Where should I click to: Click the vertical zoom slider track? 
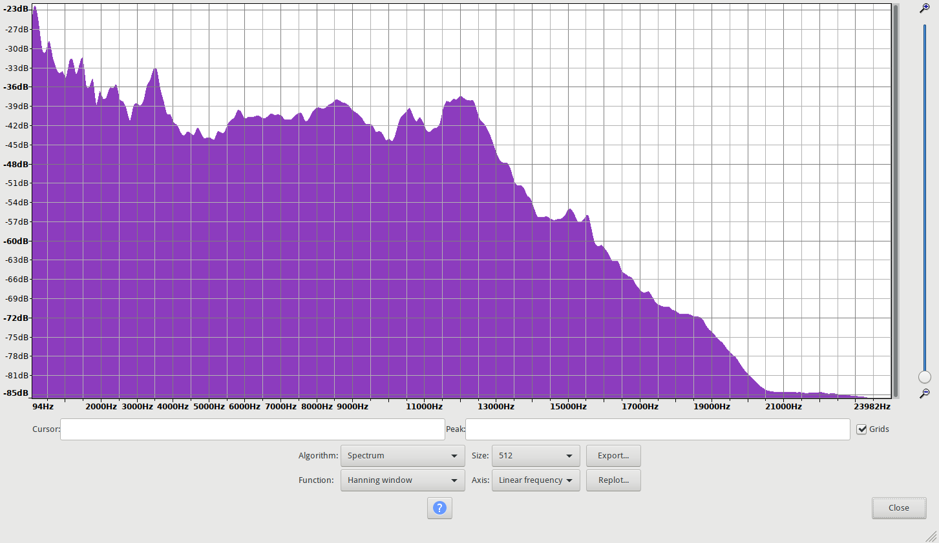(x=925, y=197)
